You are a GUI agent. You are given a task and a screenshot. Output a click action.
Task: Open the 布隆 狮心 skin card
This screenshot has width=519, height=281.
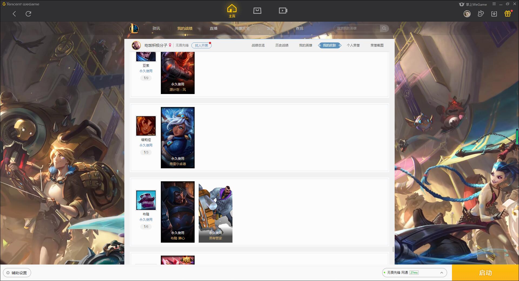click(x=178, y=212)
